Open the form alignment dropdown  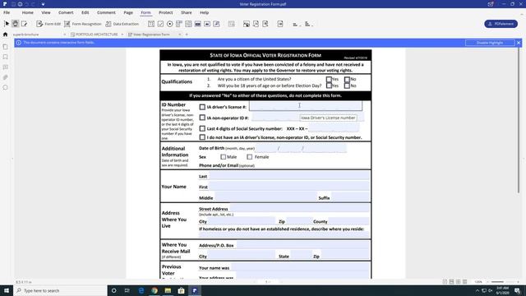[296, 24]
